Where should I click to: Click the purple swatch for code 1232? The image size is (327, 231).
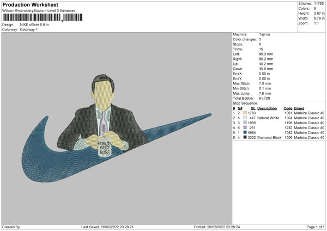tap(245, 127)
